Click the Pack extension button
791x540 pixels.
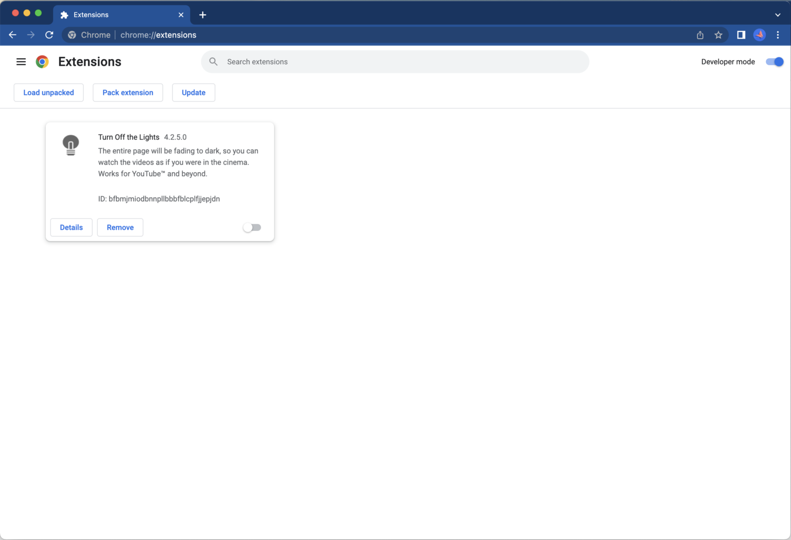128,92
